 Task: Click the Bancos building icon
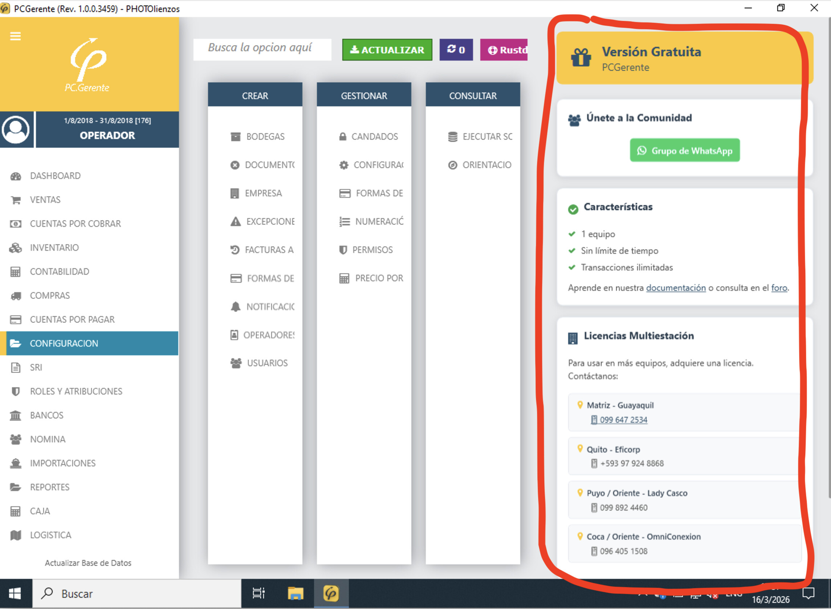(16, 416)
